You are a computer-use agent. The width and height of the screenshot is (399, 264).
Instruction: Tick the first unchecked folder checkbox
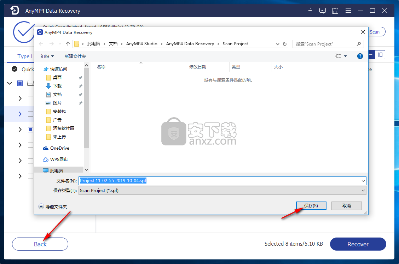click(31, 98)
